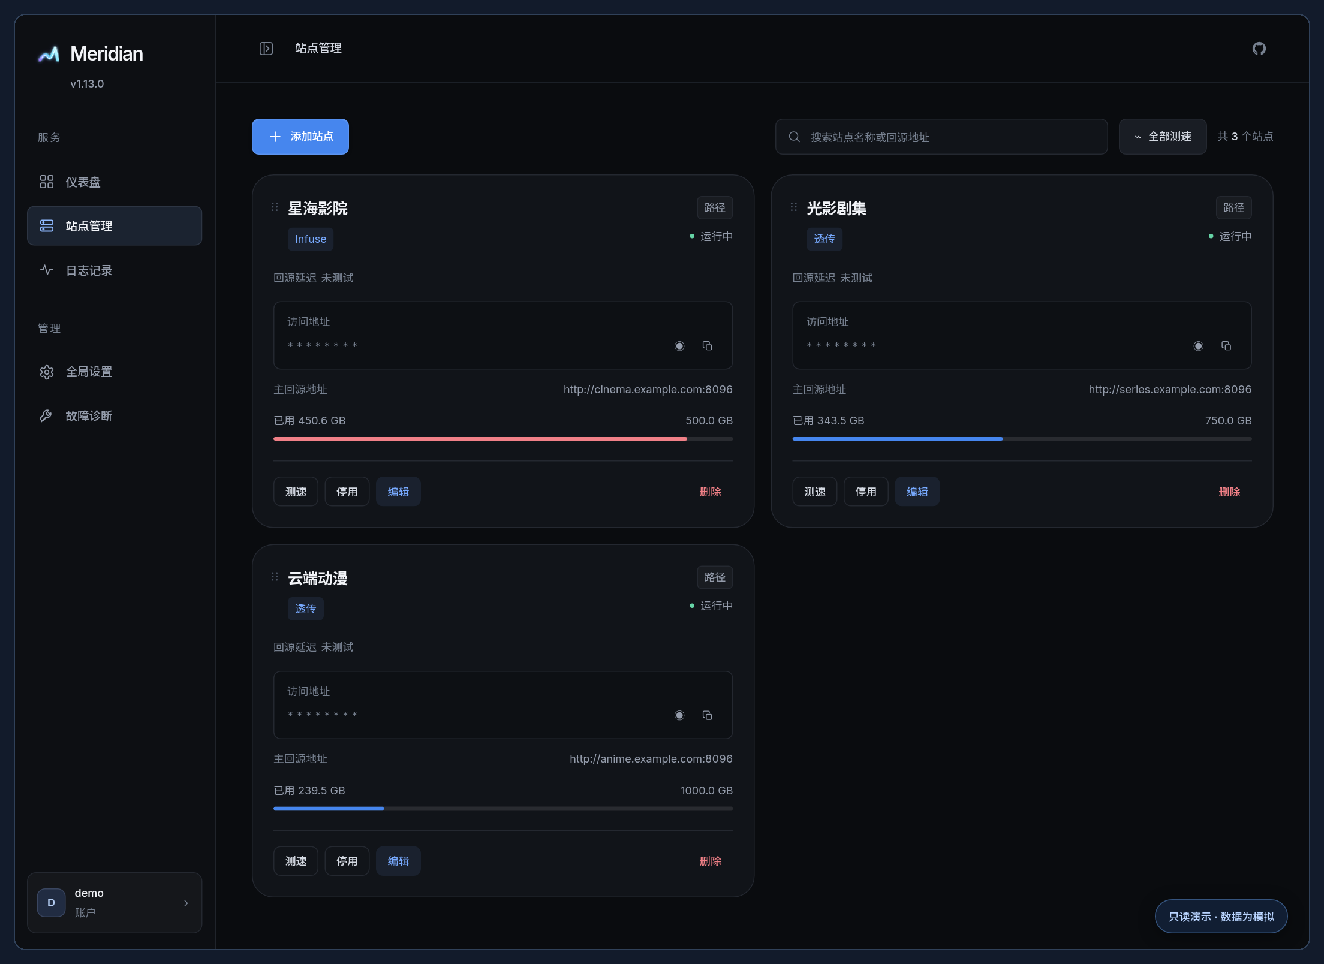
Task: Click http://anime.example.com:8096 origin address
Action: [x=651, y=759]
